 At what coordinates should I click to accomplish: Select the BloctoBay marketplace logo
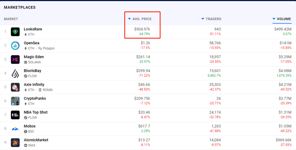(15, 73)
